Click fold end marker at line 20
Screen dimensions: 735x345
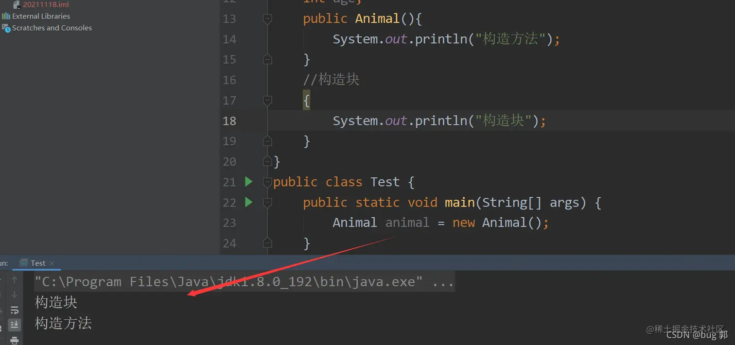pyautogui.click(x=267, y=161)
